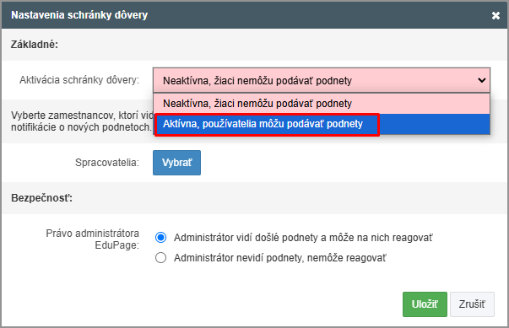Select radio Administrátor vidí došlé podnety
Screen dimensions: 509x328
pos(160,238)
